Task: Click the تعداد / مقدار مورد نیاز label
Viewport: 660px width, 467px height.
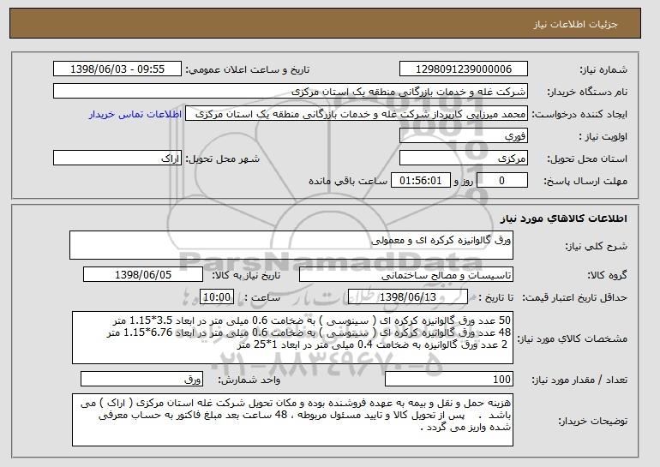Action: tap(579, 380)
